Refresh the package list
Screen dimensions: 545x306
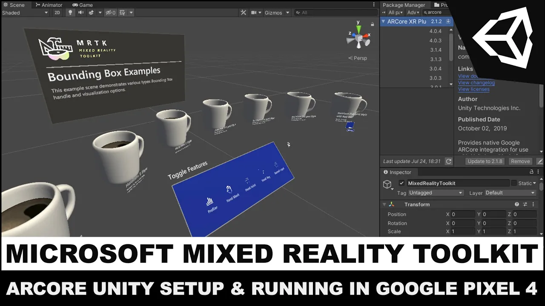[x=448, y=161]
